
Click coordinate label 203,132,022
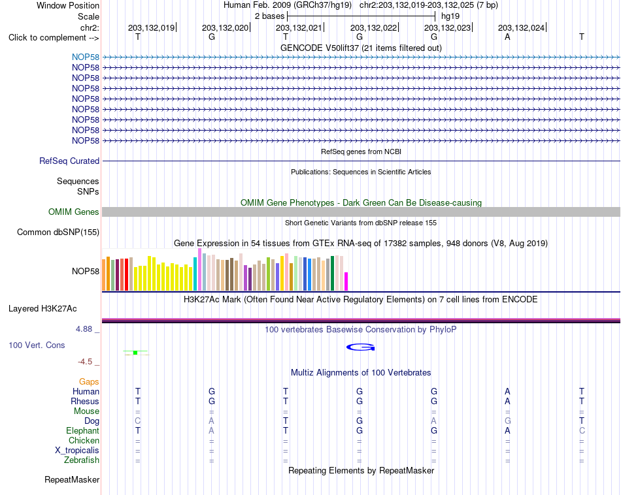point(373,27)
